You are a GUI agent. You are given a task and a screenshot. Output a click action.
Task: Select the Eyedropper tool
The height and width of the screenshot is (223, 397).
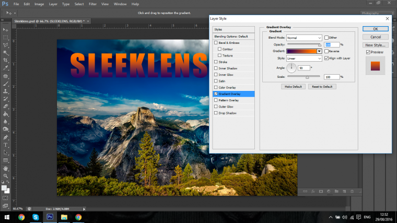5,68
